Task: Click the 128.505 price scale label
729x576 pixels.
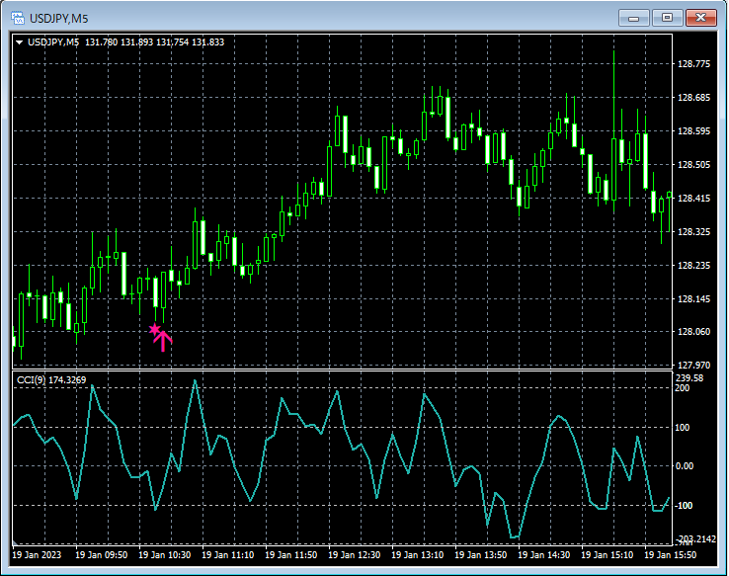Action: click(x=694, y=165)
